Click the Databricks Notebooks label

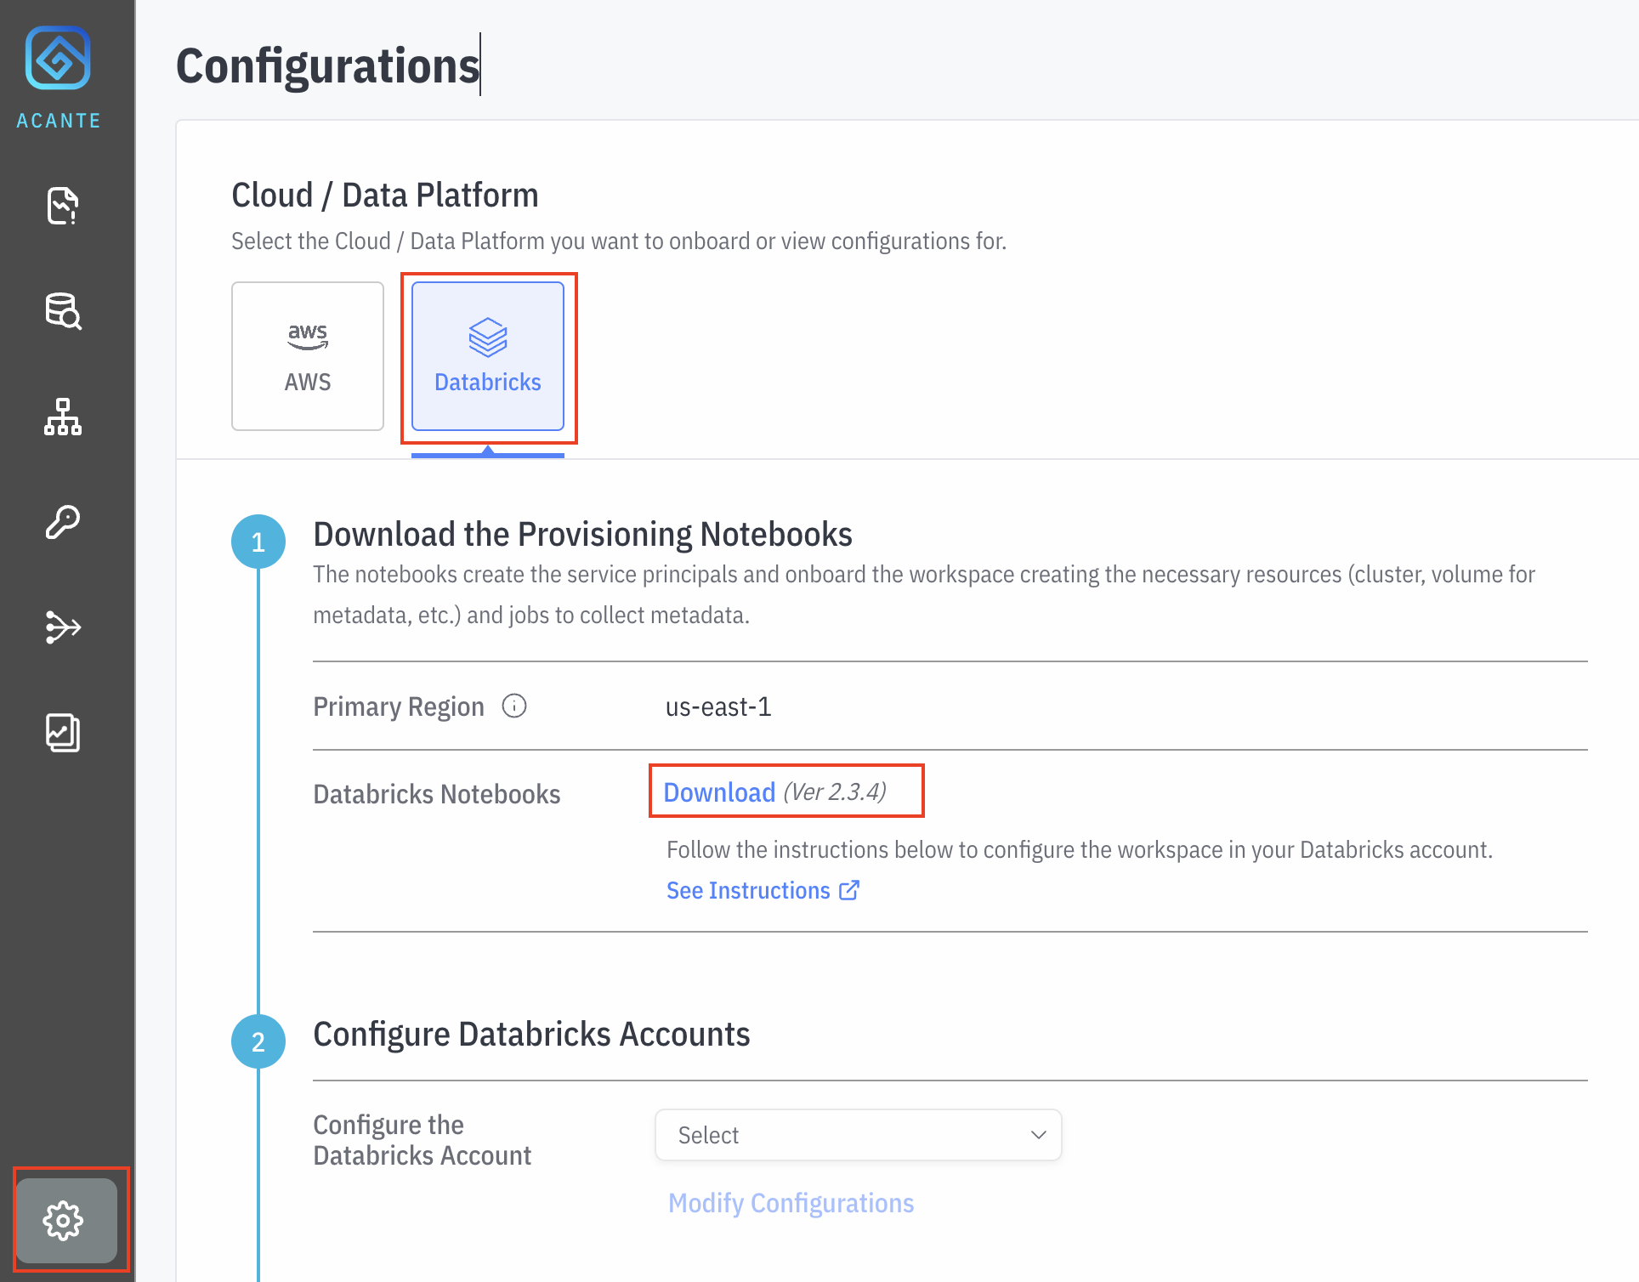point(437,794)
